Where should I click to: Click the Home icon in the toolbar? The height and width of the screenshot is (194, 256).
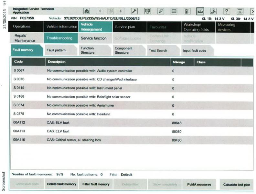(x=87, y=12)
